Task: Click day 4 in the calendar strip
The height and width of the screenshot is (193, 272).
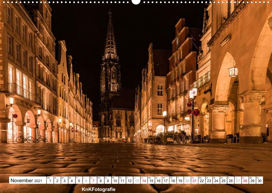Action: pyautogui.click(x=72, y=180)
